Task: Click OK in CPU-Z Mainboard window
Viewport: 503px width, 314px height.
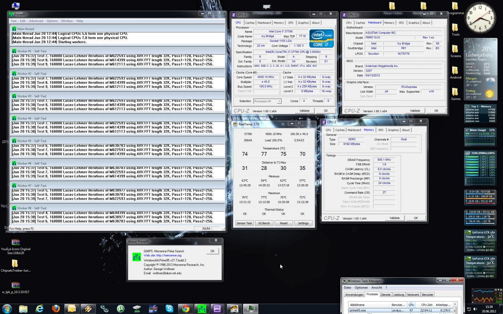Action: point(436,111)
